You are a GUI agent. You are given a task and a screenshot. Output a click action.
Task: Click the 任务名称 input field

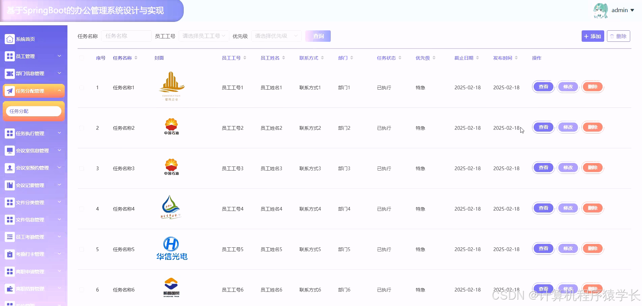tap(126, 36)
